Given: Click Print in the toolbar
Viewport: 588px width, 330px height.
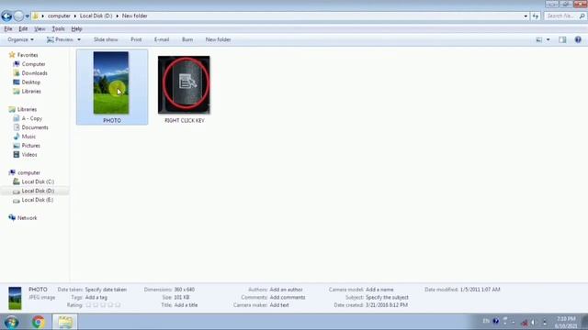Looking at the screenshot, I should pyautogui.click(x=136, y=39).
